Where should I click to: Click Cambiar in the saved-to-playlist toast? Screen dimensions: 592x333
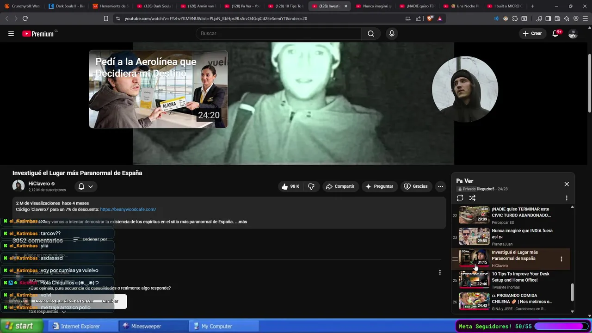coord(110,301)
